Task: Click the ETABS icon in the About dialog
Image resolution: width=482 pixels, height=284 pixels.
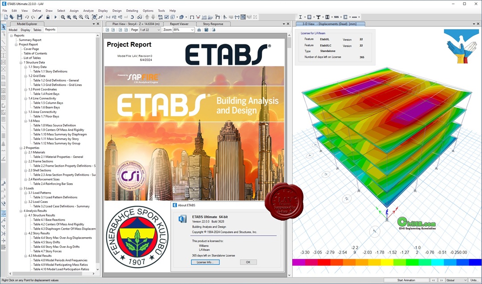Action: [x=183, y=218]
